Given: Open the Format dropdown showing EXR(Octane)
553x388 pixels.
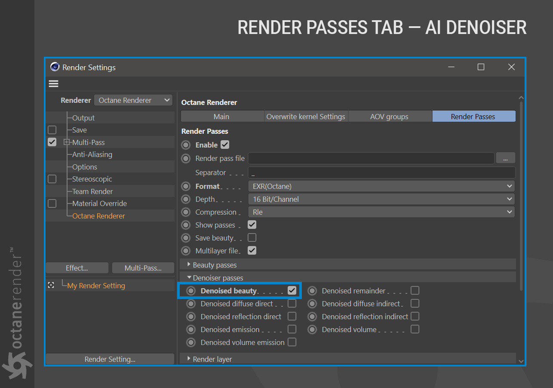Looking at the screenshot, I should 381,186.
